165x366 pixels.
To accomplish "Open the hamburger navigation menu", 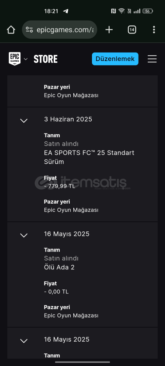I will [152, 59].
